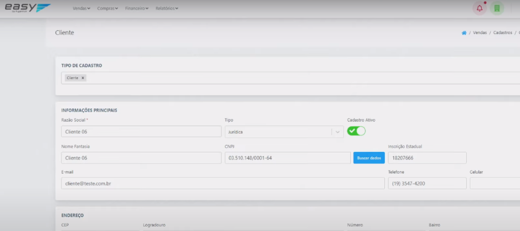Open the Compras menu
This screenshot has width=520, height=231.
pyautogui.click(x=108, y=9)
